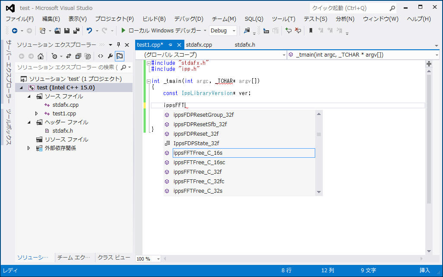Viewport: 443px width, 277px height.
Task: Open the Test (テスト) menu
Action: [316, 19]
